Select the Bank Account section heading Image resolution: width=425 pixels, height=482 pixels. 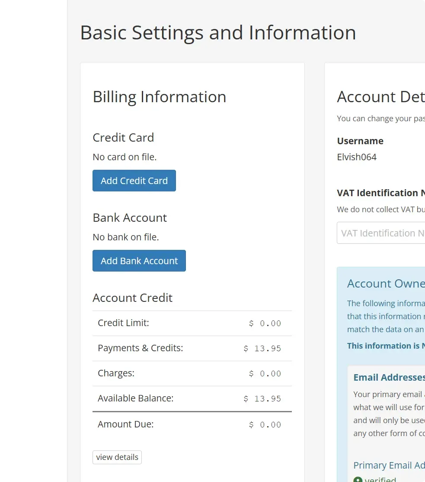point(130,217)
